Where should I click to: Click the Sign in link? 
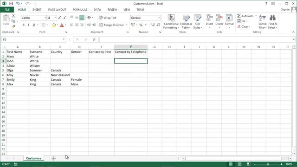pyautogui.click(x=285, y=9)
